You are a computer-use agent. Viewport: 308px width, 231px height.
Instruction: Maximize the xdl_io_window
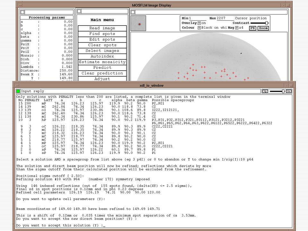tap(291, 86)
